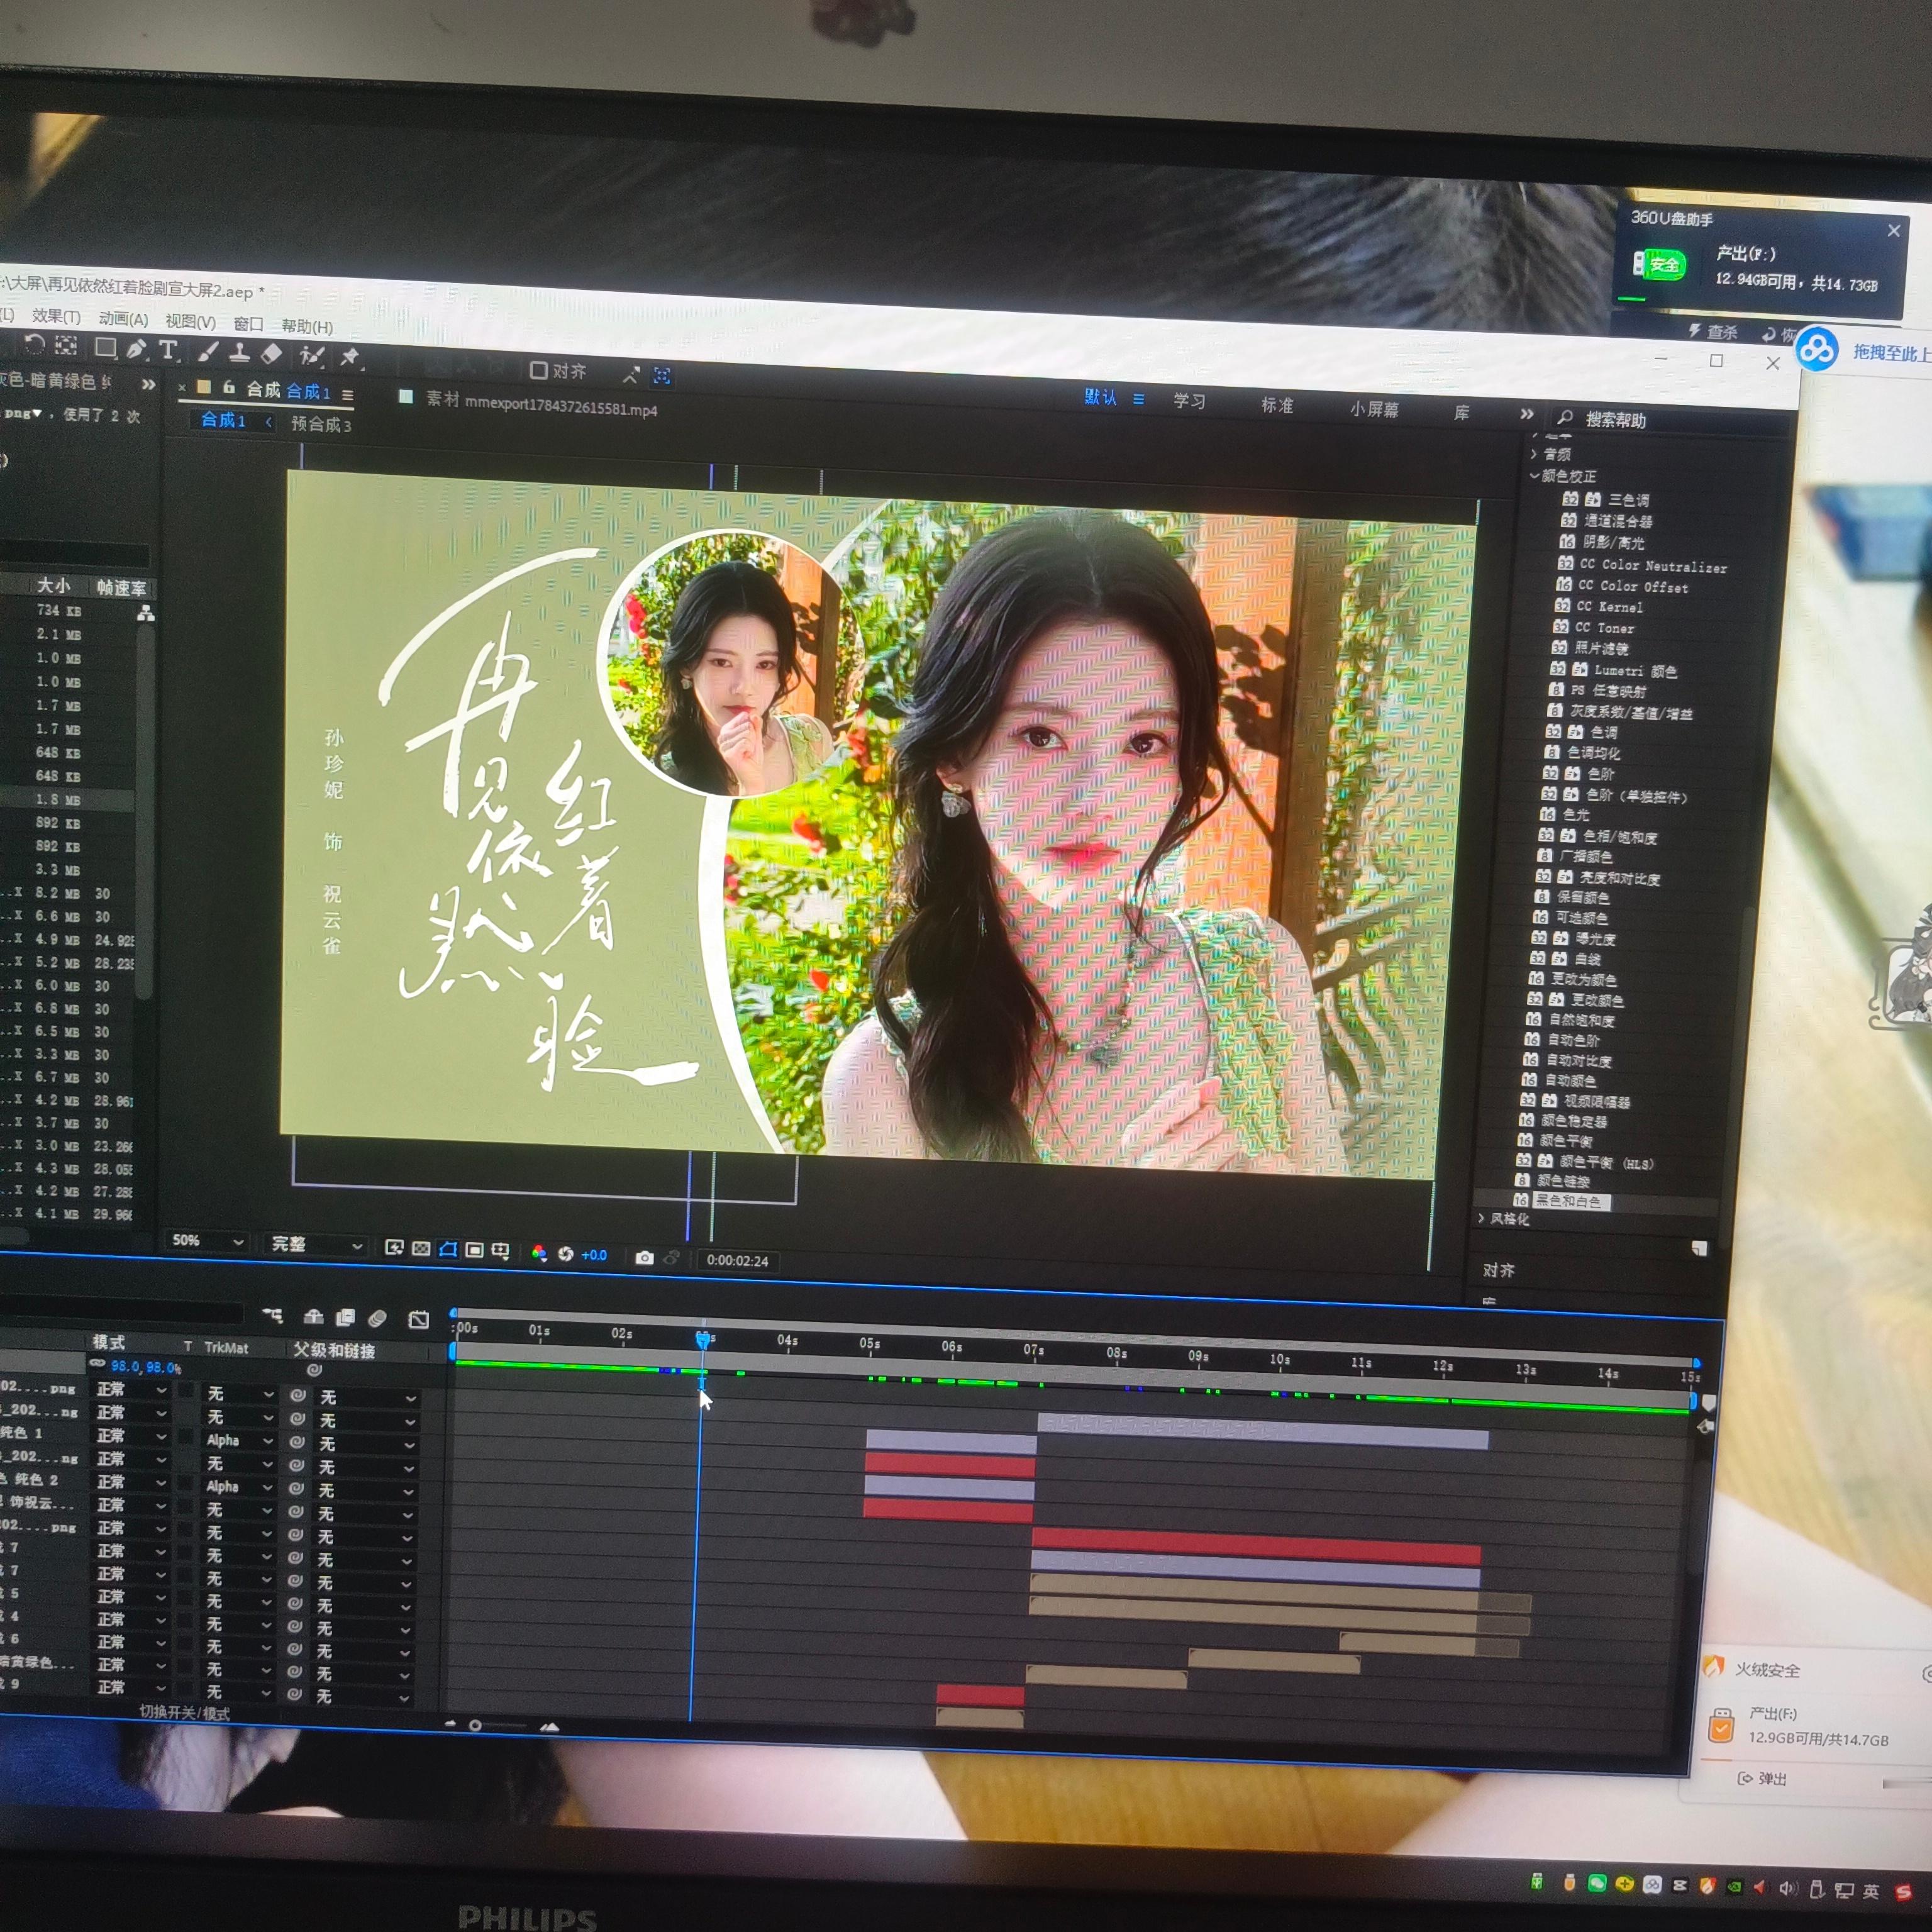Select the Pen tool

pos(136,349)
